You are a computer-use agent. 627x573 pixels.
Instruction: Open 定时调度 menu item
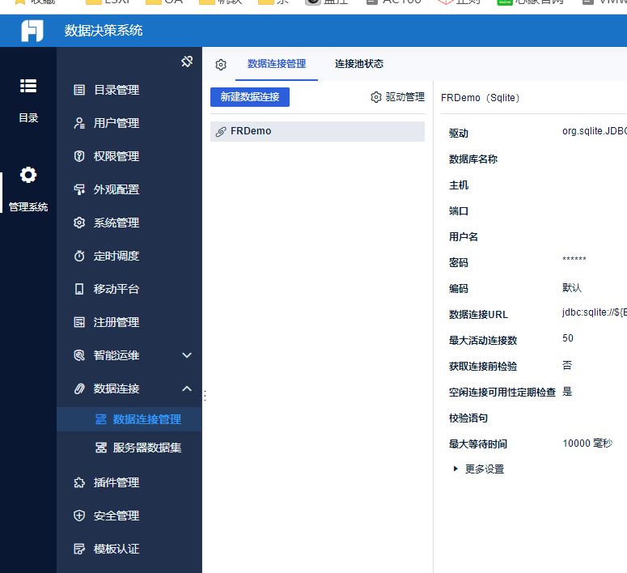click(117, 256)
